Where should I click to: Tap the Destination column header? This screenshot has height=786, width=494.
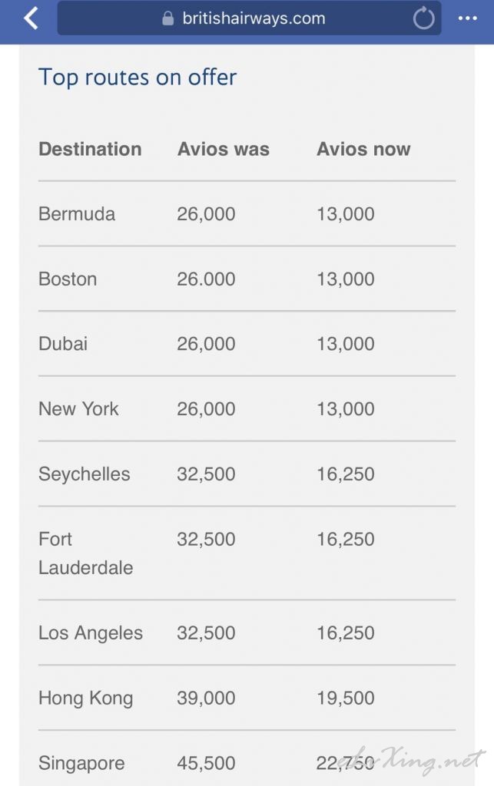[91, 149]
